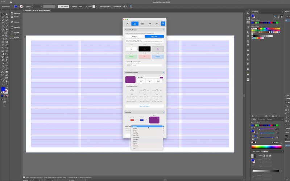Select the palette icon in plugin window

tap(135, 24)
